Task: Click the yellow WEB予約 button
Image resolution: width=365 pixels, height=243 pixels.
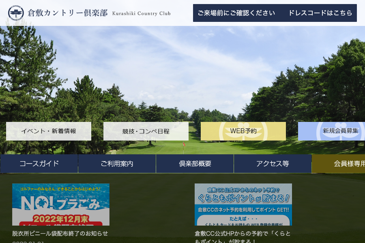Action: click(243, 131)
